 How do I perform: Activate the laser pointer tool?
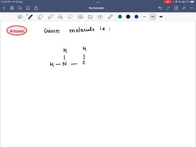[110, 17]
